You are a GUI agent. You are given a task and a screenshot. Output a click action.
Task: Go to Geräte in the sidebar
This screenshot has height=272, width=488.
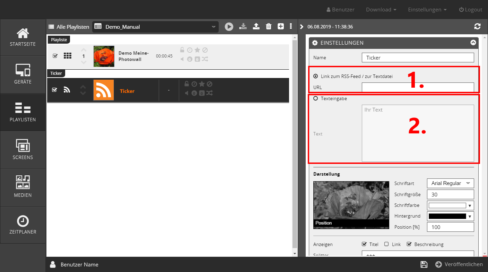click(x=23, y=74)
